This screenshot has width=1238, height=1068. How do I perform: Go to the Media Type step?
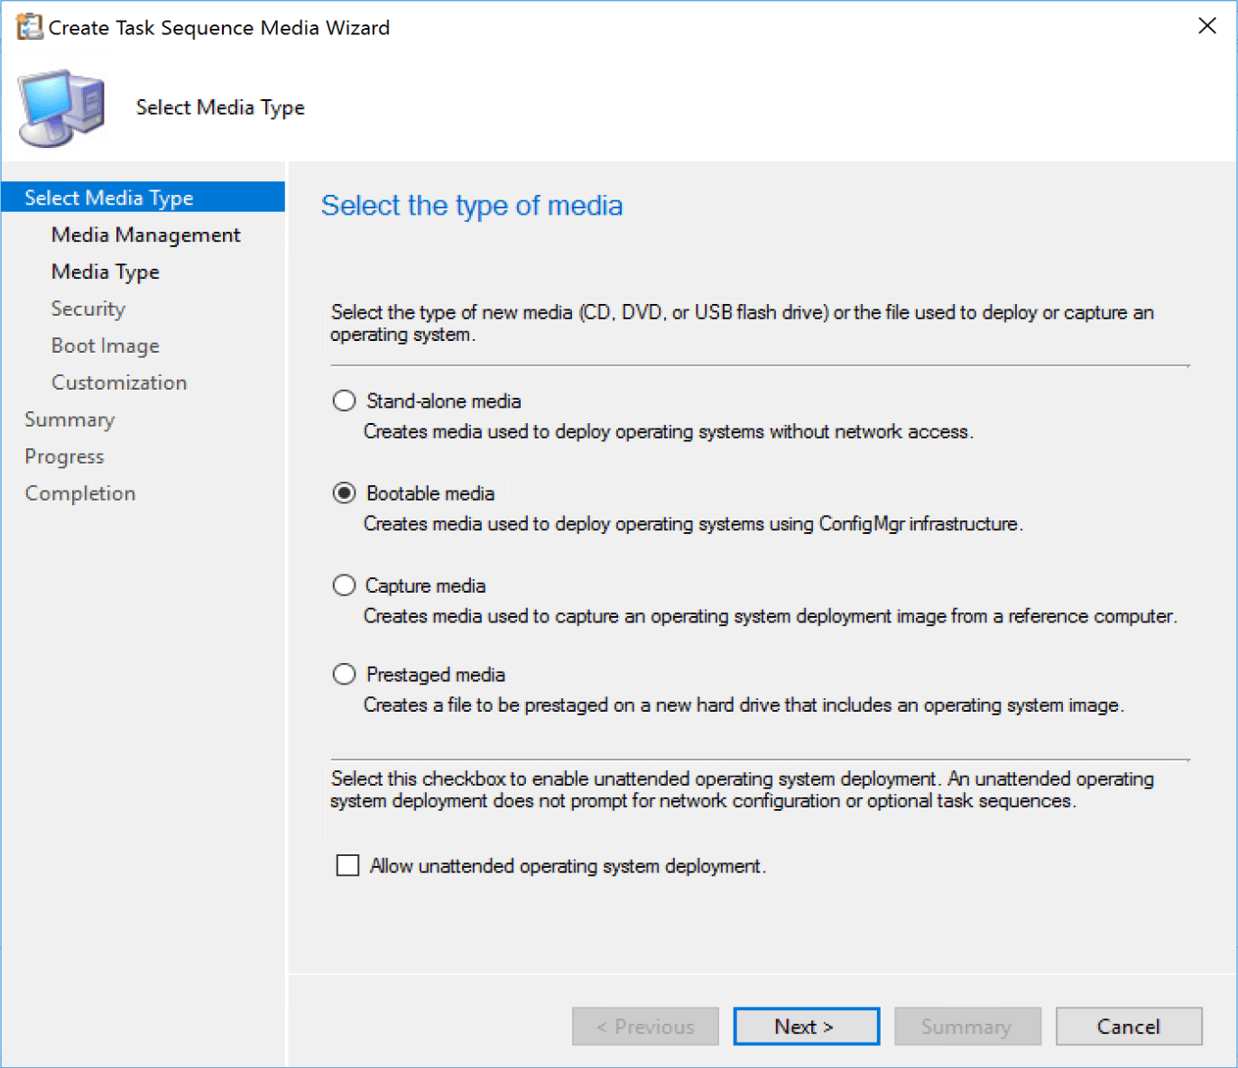pos(105,272)
